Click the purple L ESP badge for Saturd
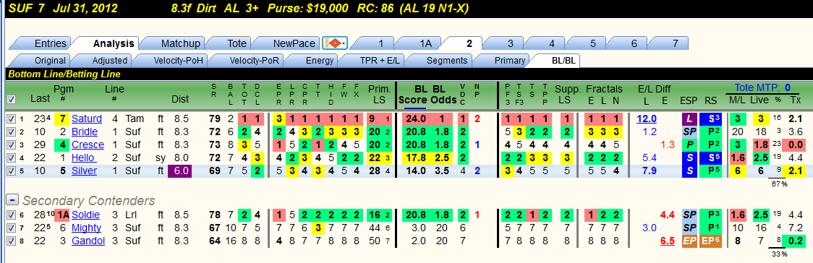Viewport: 813px width, 263px height. coord(689,119)
